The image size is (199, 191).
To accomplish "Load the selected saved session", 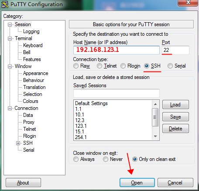I will pyautogui.click(x=175, y=105).
